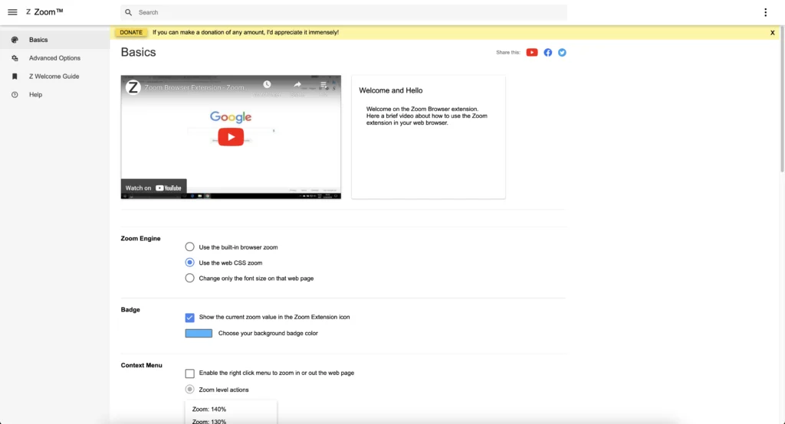Viewport: 785px width, 424px height.
Task: Click the Welcome and Hello card heading
Action: click(x=390, y=90)
